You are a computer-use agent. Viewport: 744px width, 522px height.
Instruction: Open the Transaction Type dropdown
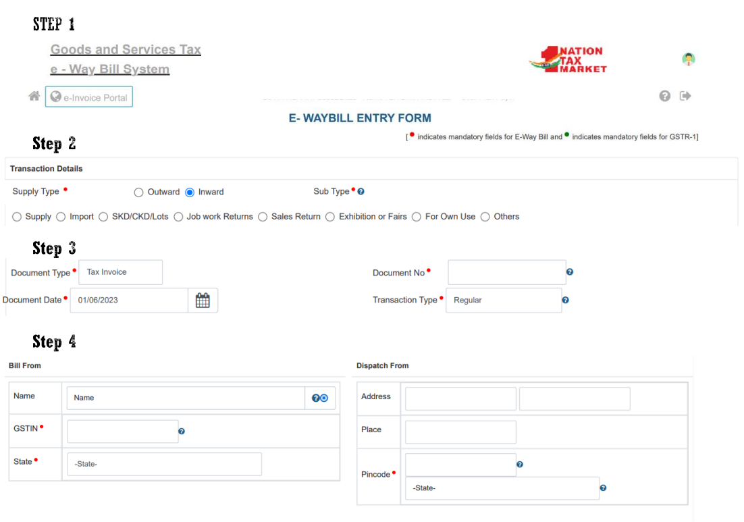503,301
